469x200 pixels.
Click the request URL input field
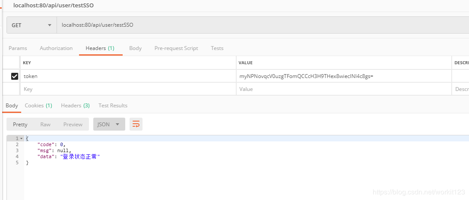tap(259, 25)
